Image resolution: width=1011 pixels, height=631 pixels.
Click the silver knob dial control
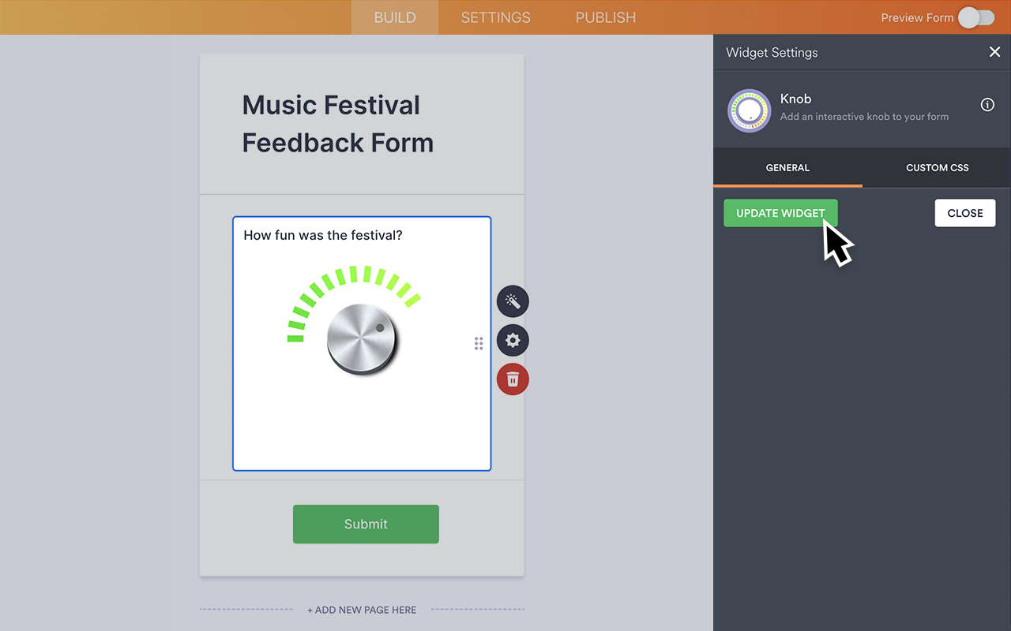tap(362, 338)
